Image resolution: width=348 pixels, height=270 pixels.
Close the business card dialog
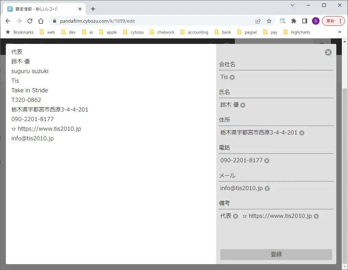(328, 52)
